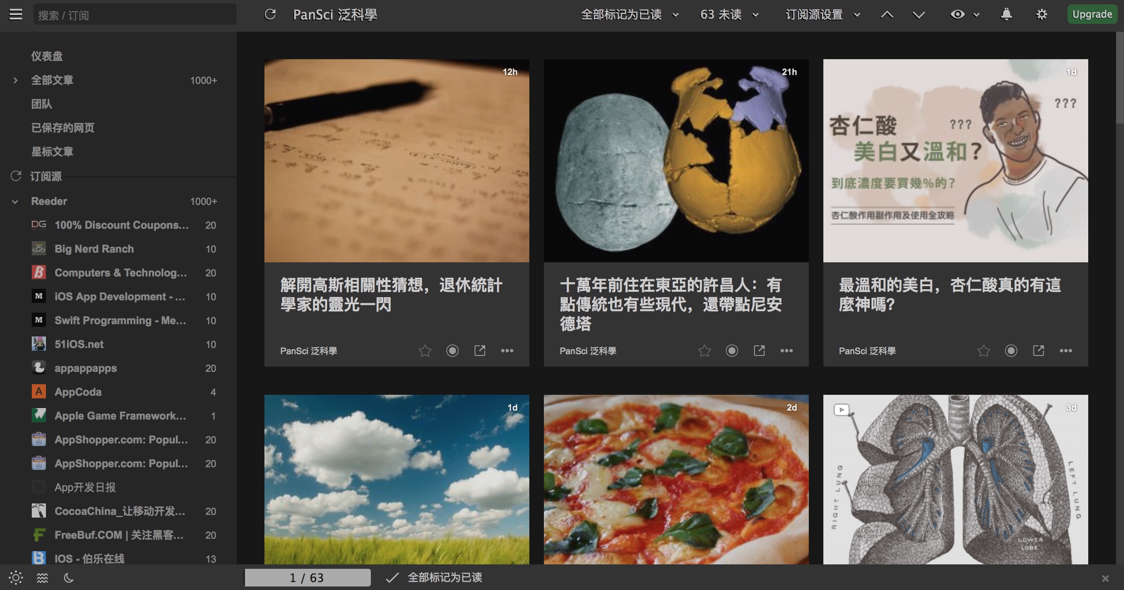Click the refresh feed icon beside PanSci

[x=270, y=15]
